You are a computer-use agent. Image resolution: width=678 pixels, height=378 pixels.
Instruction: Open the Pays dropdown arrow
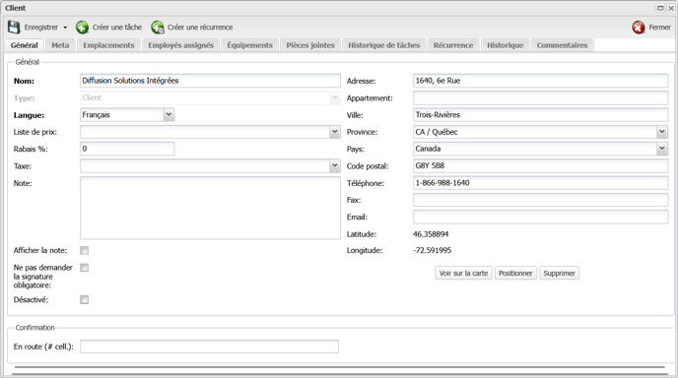click(x=662, y=149)
